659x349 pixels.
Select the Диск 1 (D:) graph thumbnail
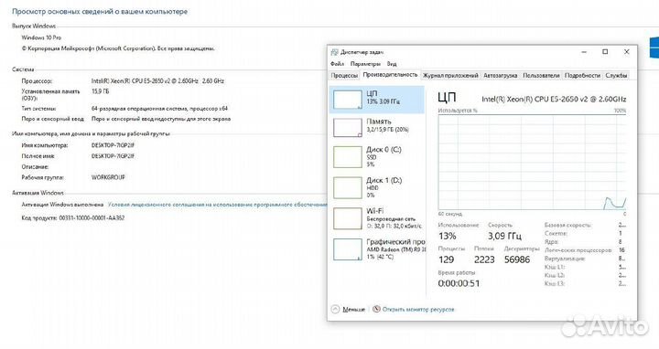click(347, 187)
